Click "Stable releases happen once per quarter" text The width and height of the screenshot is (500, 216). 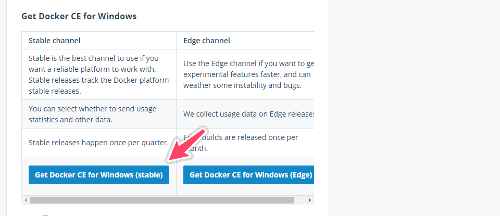coord(98,143)
